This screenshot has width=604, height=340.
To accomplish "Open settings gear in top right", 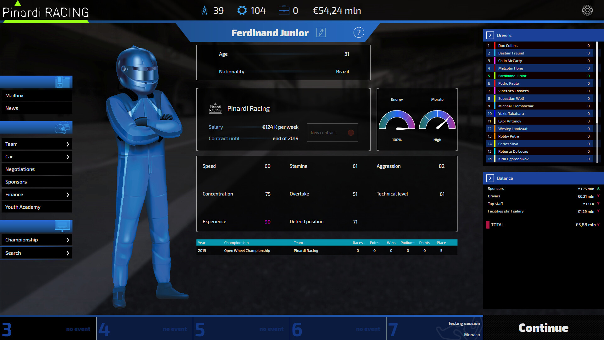I will 587,10.
